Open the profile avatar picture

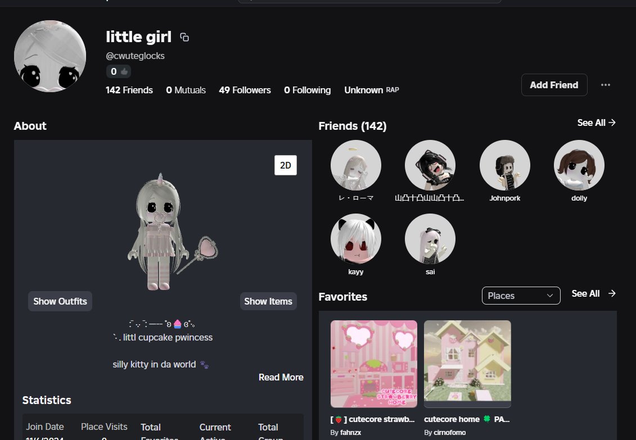50,56
